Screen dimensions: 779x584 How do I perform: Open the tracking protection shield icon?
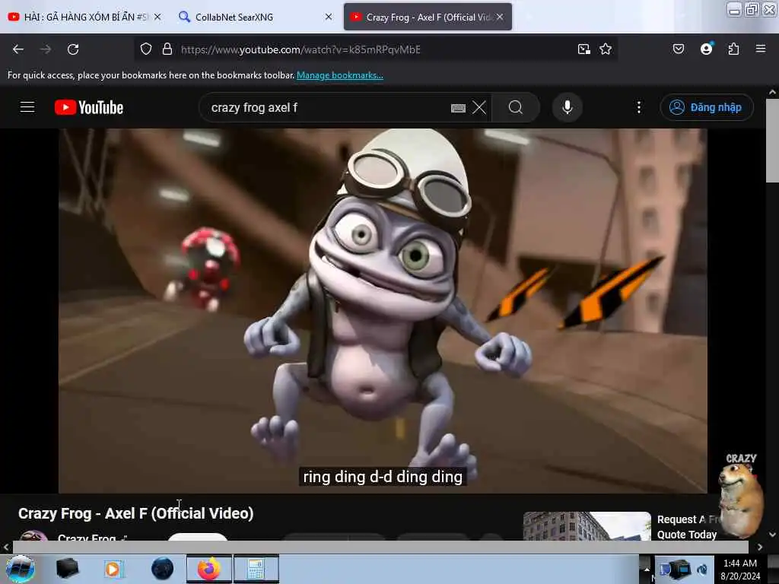[145, 49]
